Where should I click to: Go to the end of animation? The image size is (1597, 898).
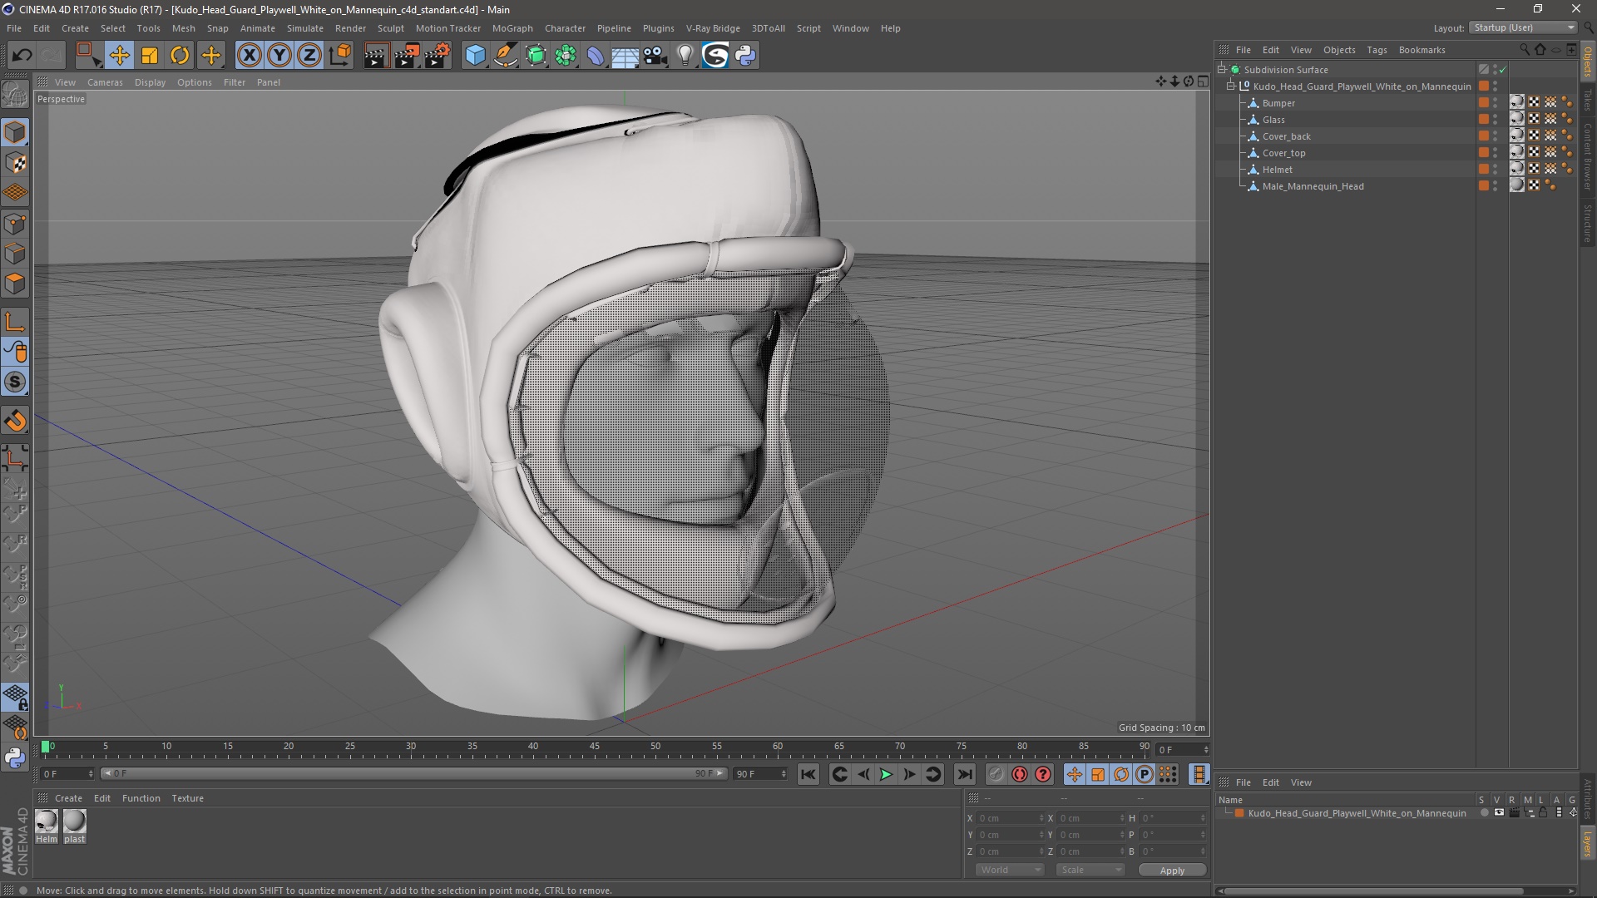964,774
